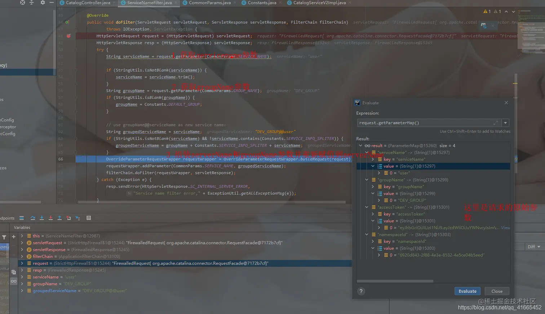The height and width of the screenshot is (314, 545).
Task: Expand the servletRequest variable node
Action: point(22,243)
